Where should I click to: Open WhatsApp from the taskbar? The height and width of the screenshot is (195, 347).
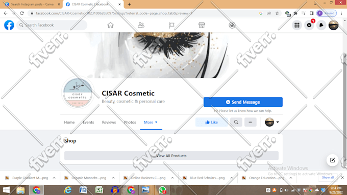[x=162, y=190]
